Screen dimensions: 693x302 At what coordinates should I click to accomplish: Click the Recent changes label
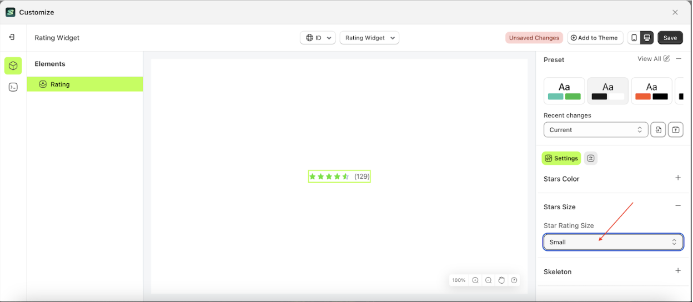click(568, 115)
